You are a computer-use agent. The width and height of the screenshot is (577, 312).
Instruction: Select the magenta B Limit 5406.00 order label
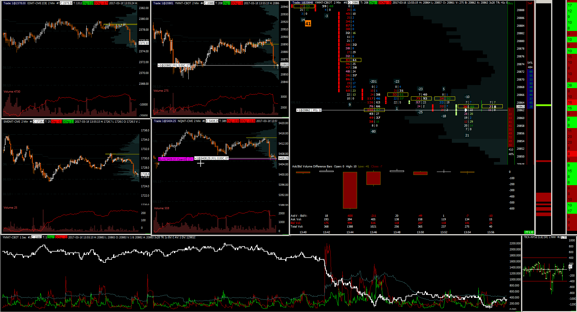176,159
